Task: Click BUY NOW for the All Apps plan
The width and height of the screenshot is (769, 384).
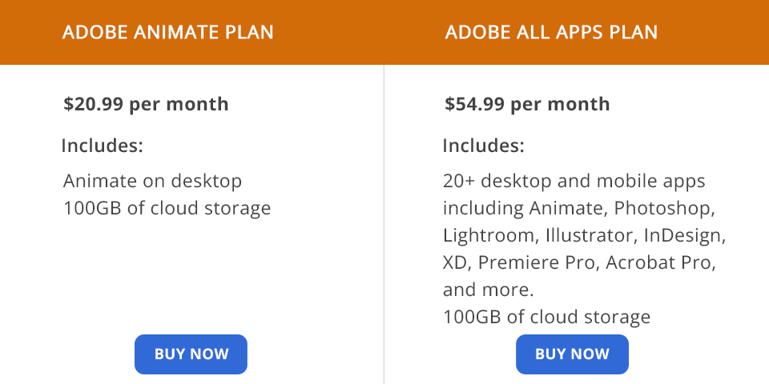Action: tap(572, 354)
